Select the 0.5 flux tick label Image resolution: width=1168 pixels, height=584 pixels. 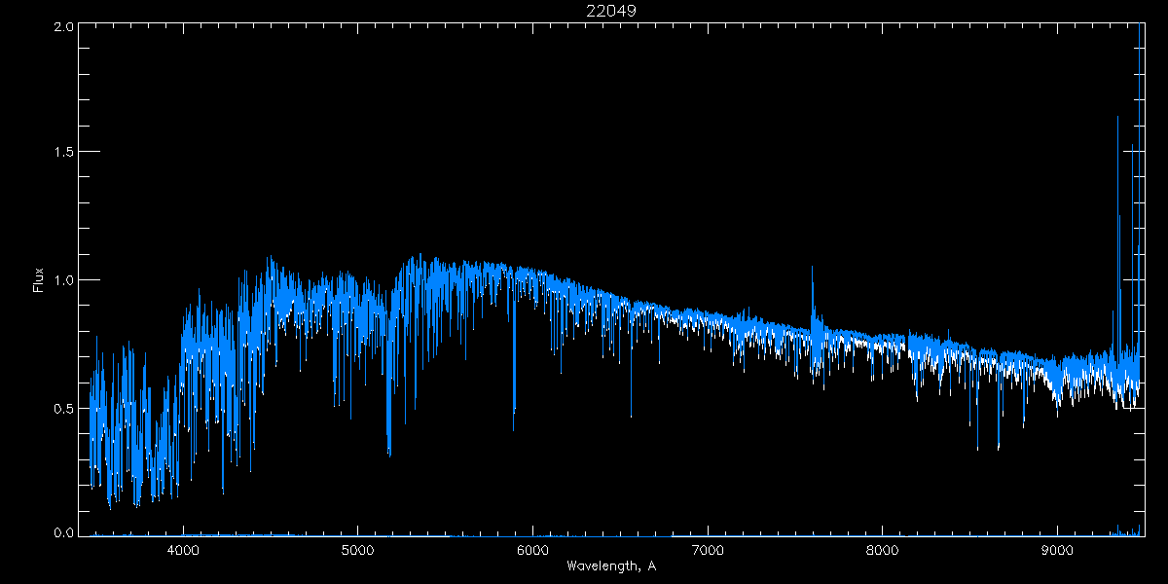click(62, 408)
